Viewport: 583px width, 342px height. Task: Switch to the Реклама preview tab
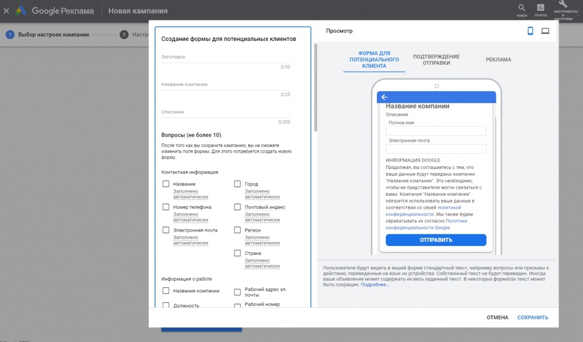point(498,60)
